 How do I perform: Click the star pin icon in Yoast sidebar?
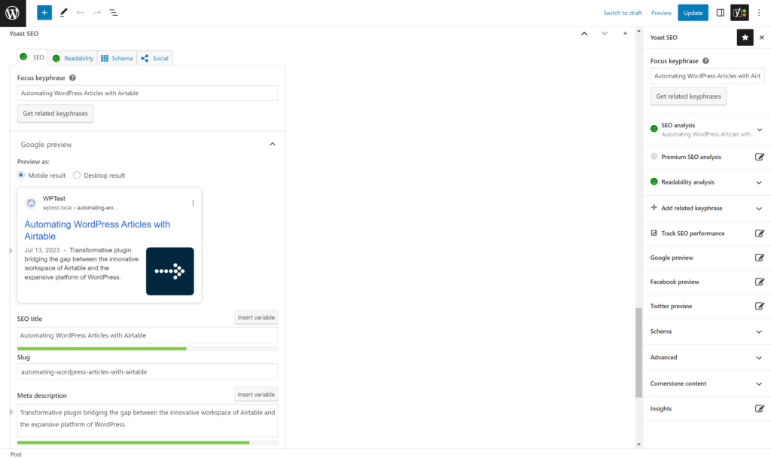pyautogui.click(x=745, y=38)
